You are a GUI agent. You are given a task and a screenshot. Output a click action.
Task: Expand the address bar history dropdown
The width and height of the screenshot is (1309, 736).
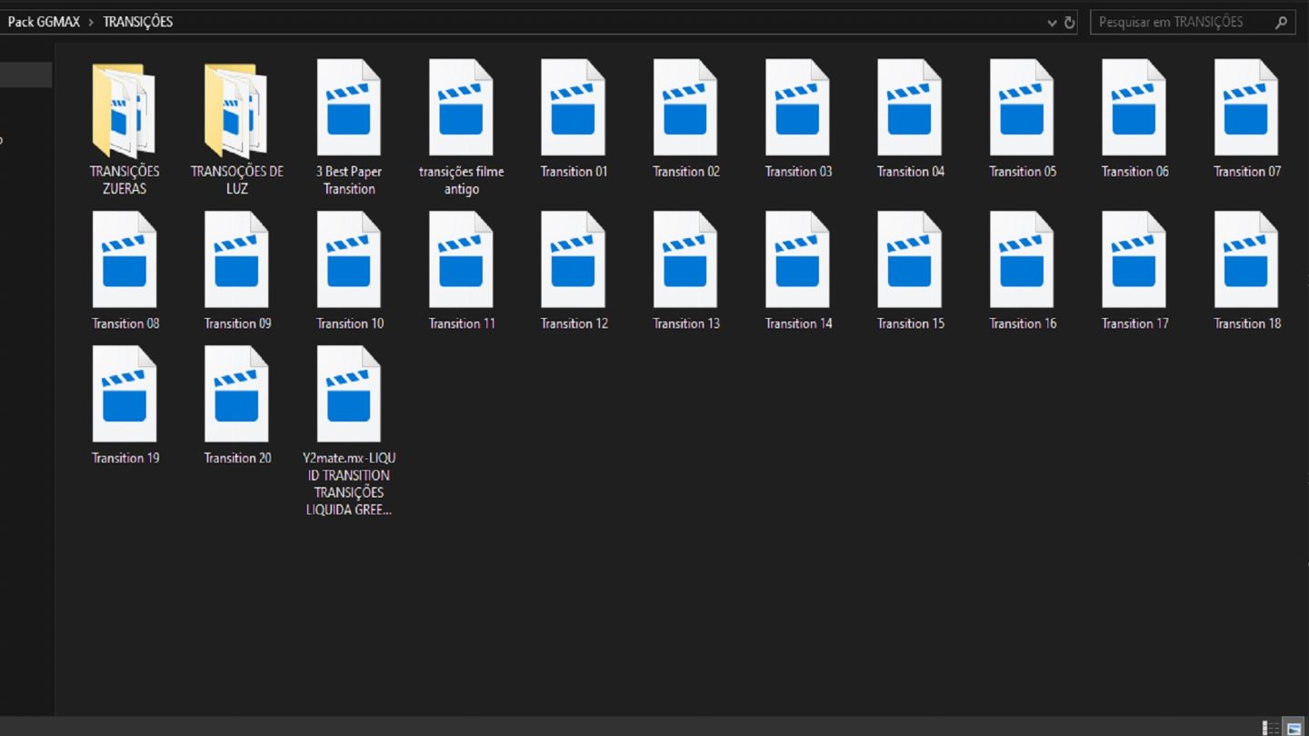[1052, 23]
